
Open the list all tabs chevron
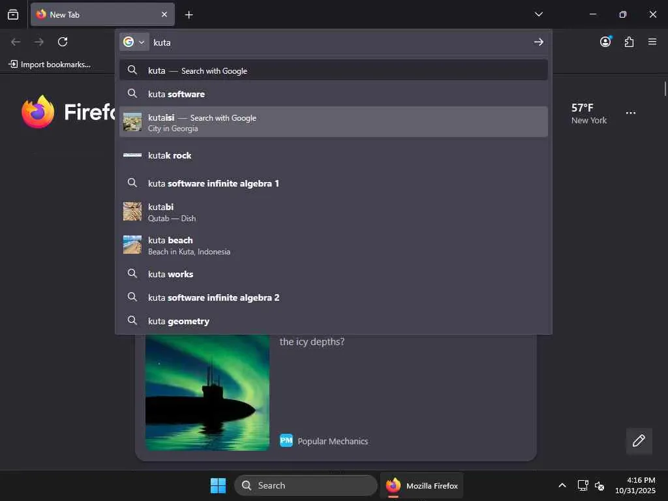point(538,14)
